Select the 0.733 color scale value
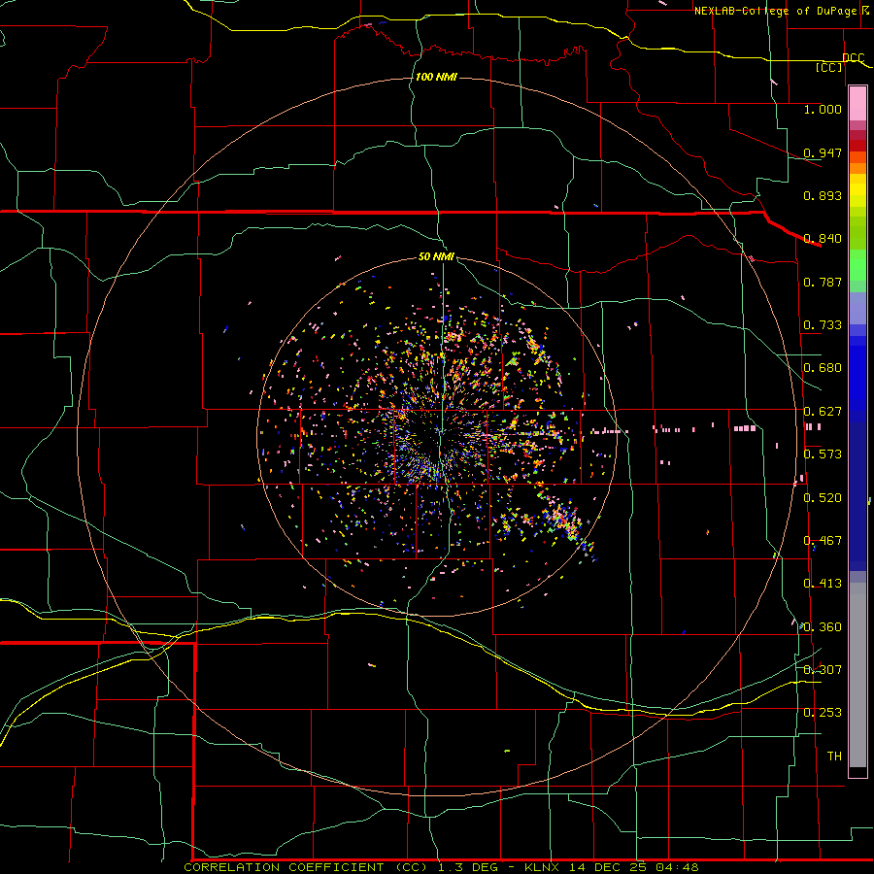Screen dimensions: 874x874 click(823, 325)
